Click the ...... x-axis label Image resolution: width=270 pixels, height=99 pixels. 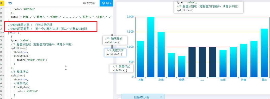[x=202, y=80]
